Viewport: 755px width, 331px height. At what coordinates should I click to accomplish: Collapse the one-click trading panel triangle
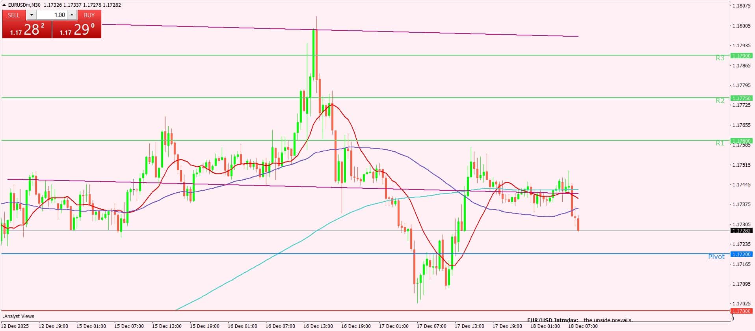pyautogui.click(x=4, y=5)
